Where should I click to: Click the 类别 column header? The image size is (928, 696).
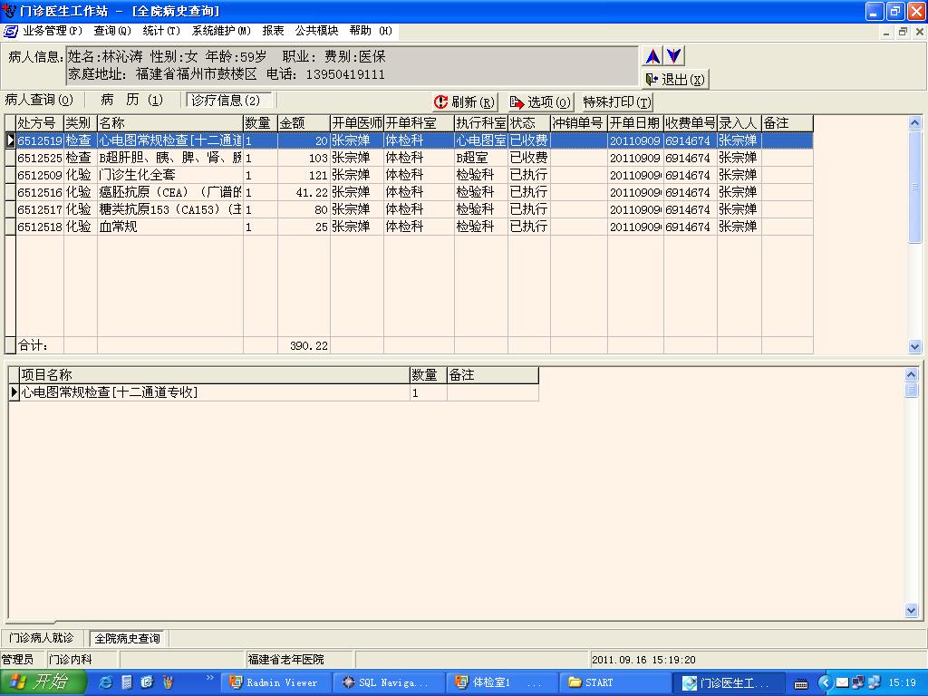point(81,123)
